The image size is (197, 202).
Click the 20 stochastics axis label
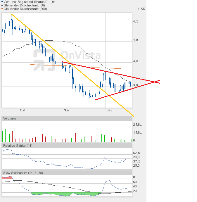pyautogui.click(x=135, y=191)
